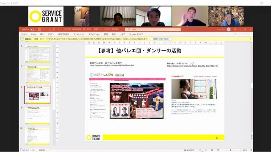Open the meguro-balletfes.com event link
This screenshot has height=152, width=271.
[112, 65]
